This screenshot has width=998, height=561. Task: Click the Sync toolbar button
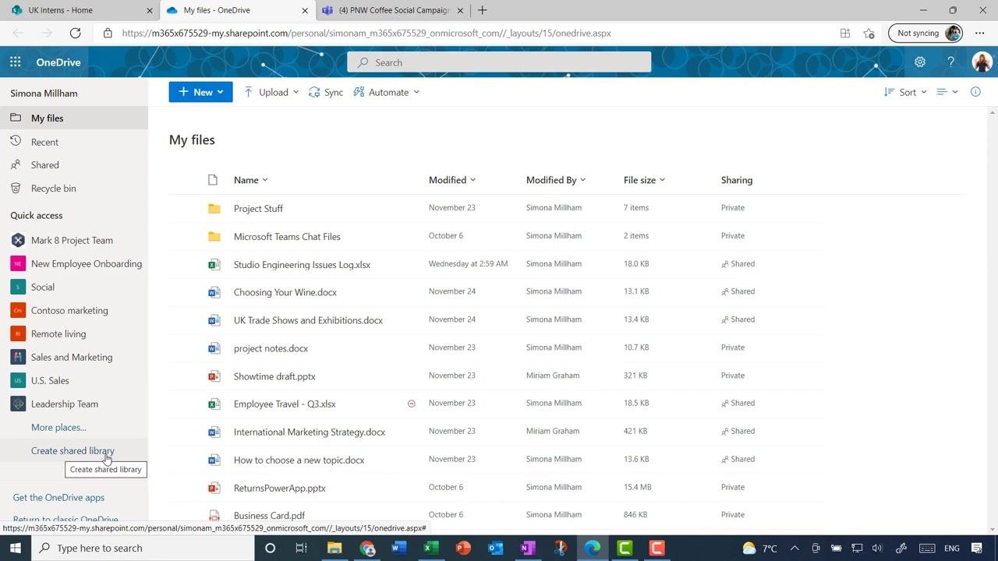(326, 92)
